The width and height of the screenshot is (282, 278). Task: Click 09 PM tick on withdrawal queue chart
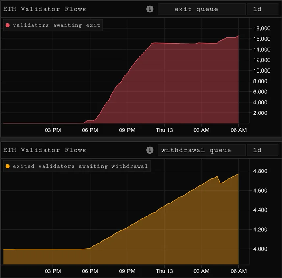click(127, 271)
